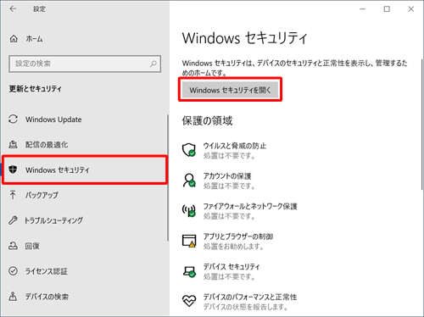Click the Windows セキュリティ shield icon in the sidebar

(x=13, y=170)
